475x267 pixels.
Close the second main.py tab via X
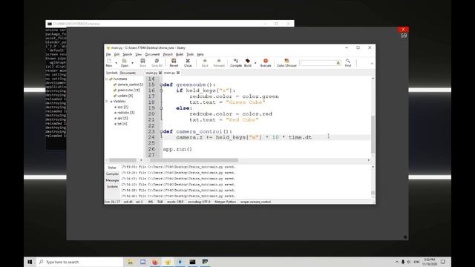(x=178, y=73)
